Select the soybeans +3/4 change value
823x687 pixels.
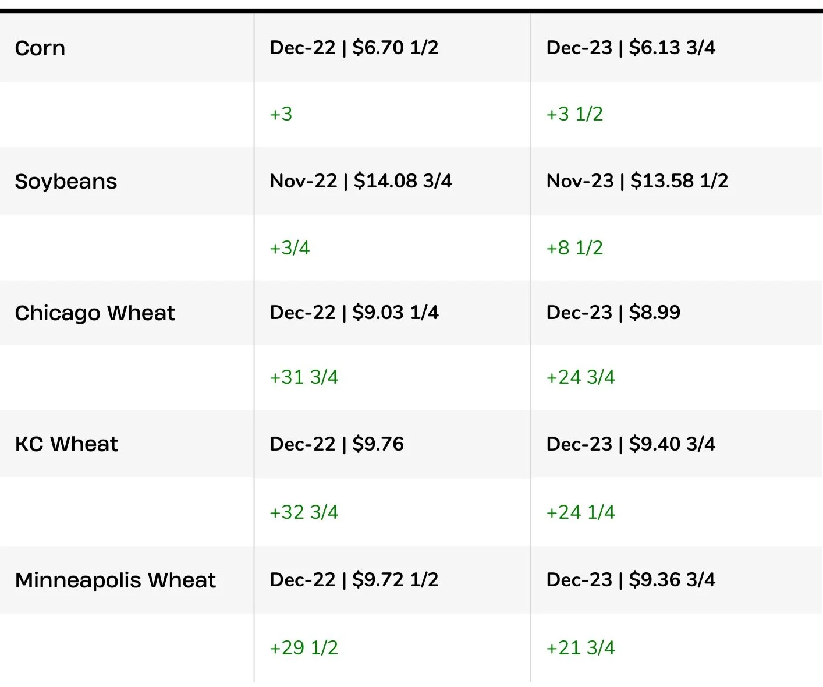point(289,248)
